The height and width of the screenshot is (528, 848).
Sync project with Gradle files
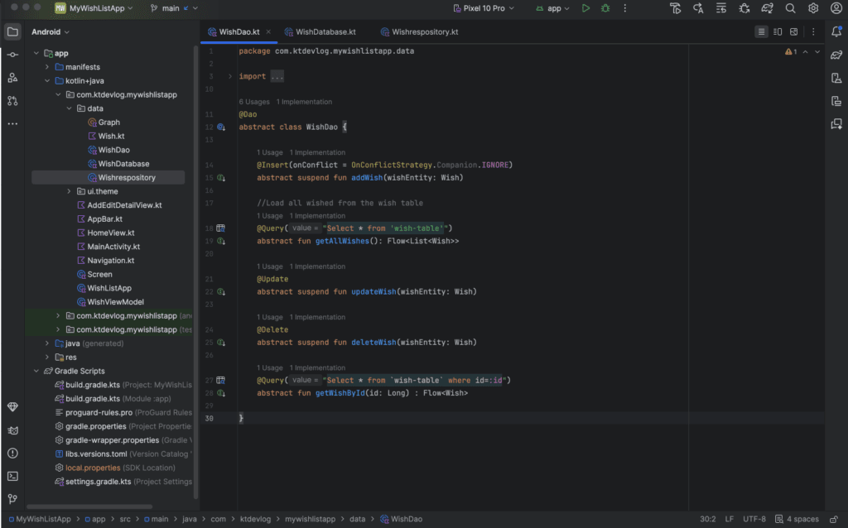(x=767, y=8)
